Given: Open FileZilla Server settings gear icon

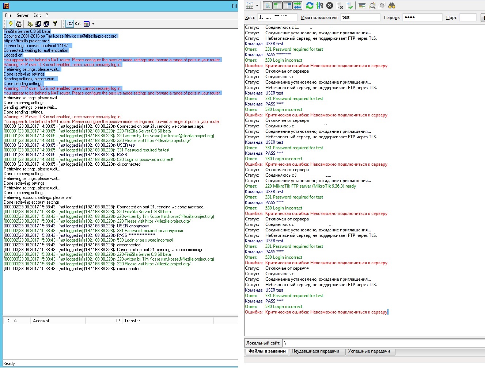Looking at the screenshot, I should (30, 24).
